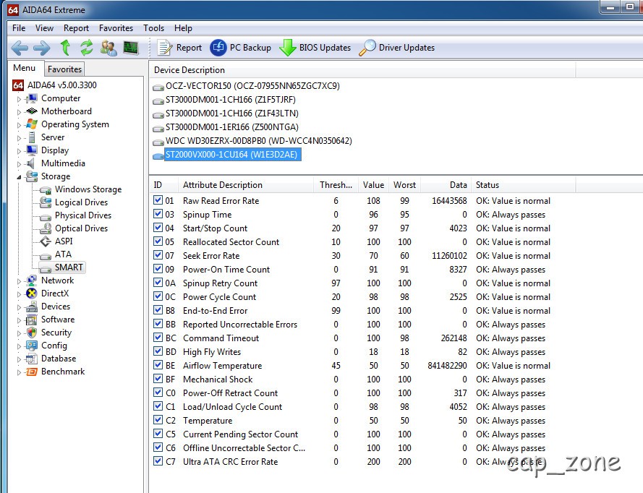Open the system monitor graph icon
This screenshot has width=643, height=493.
[131, 48]
